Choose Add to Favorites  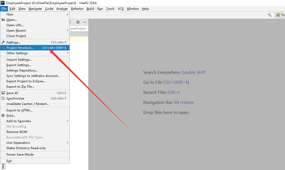click(x=35, y=121)
